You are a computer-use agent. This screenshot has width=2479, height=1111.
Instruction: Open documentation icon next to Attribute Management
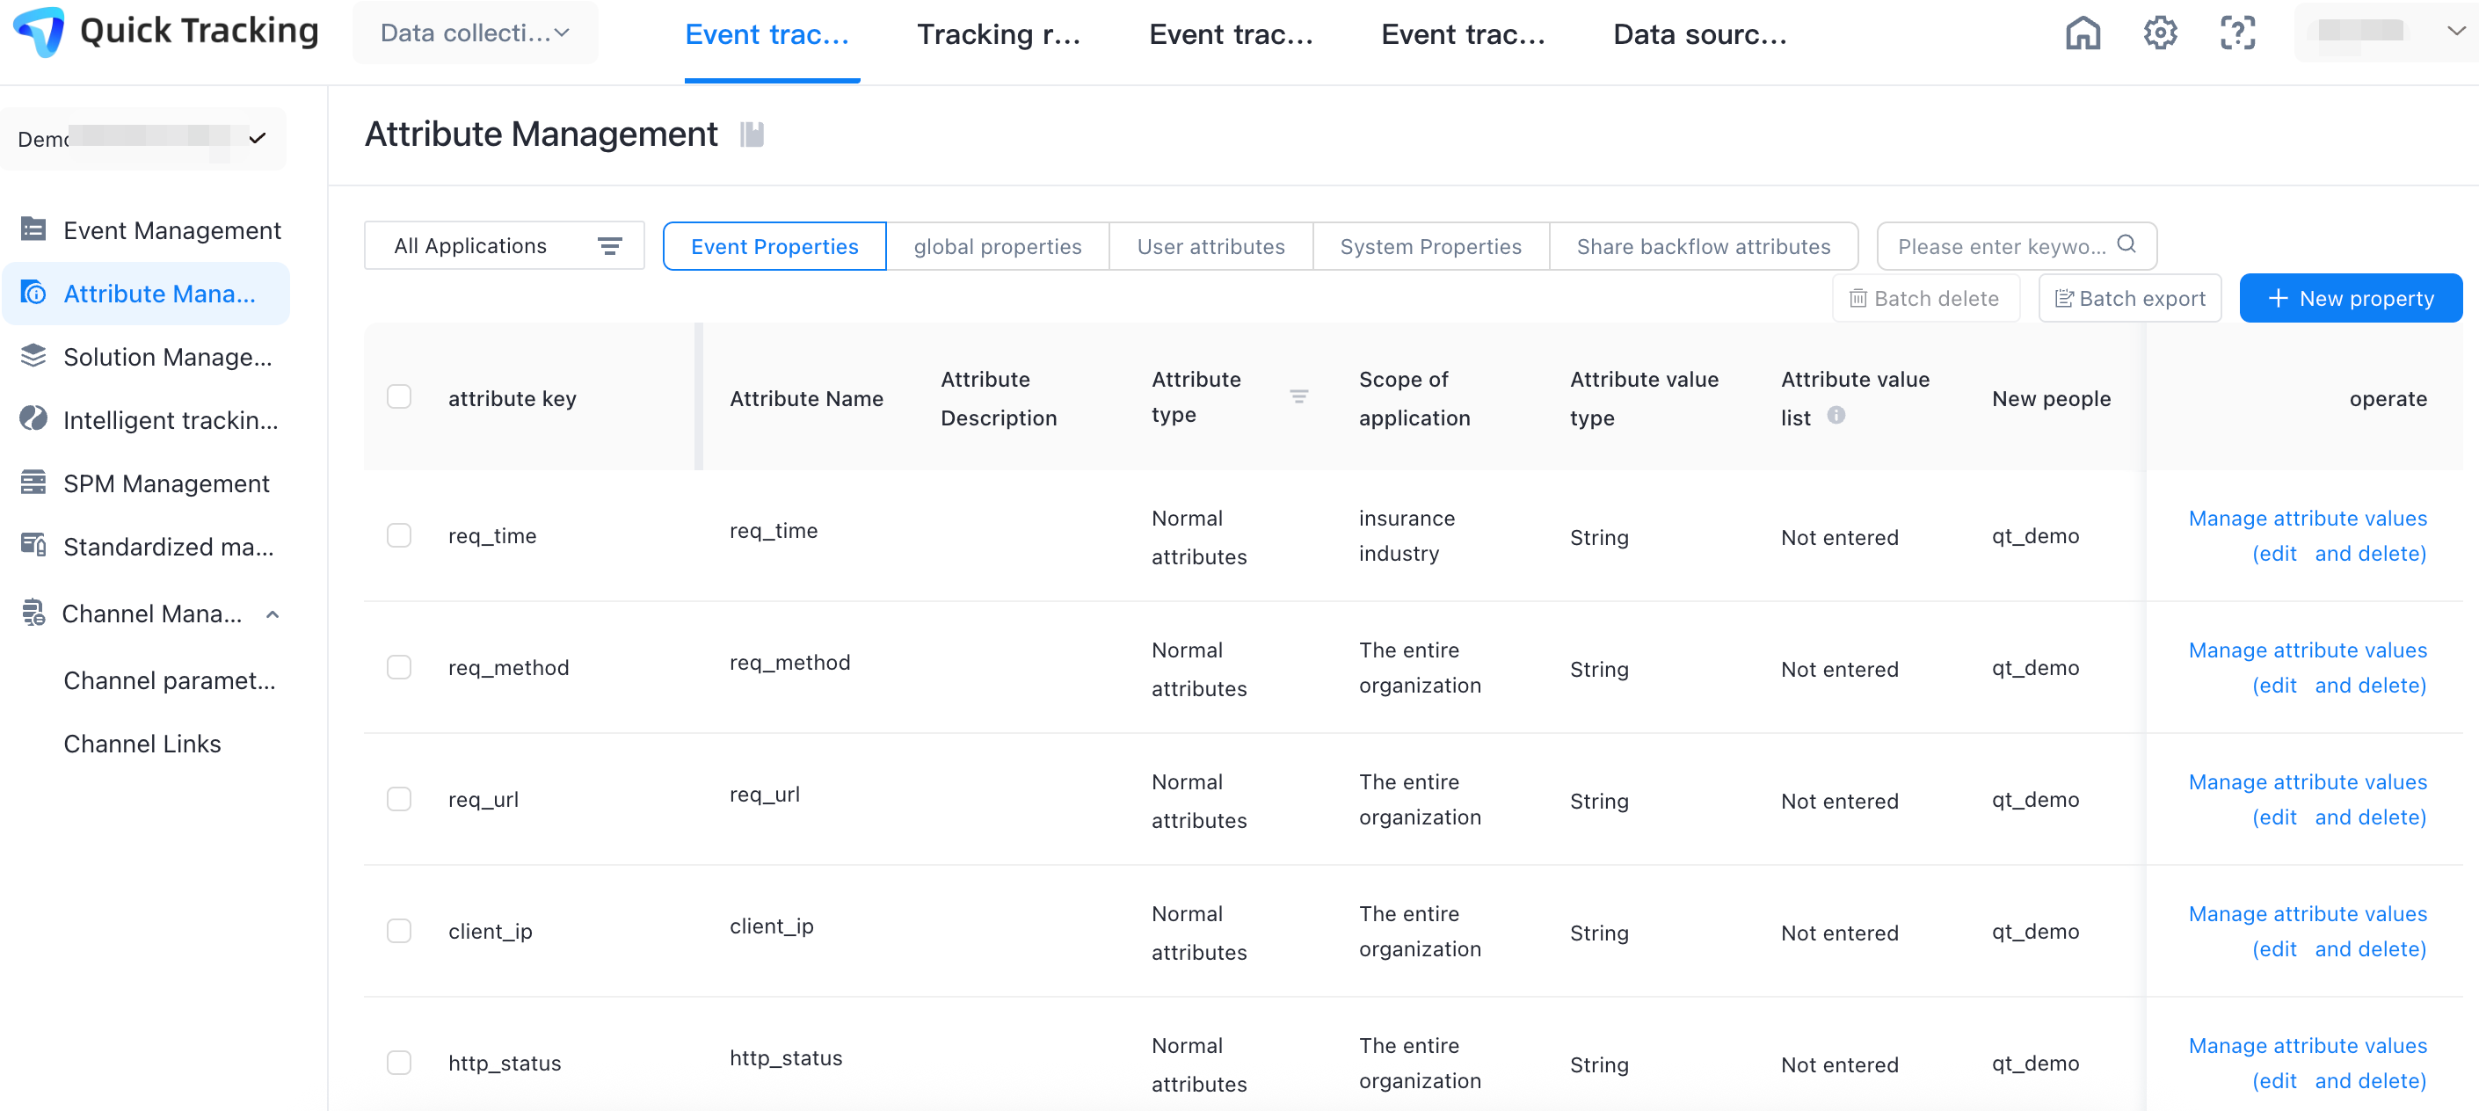(752, 134)
